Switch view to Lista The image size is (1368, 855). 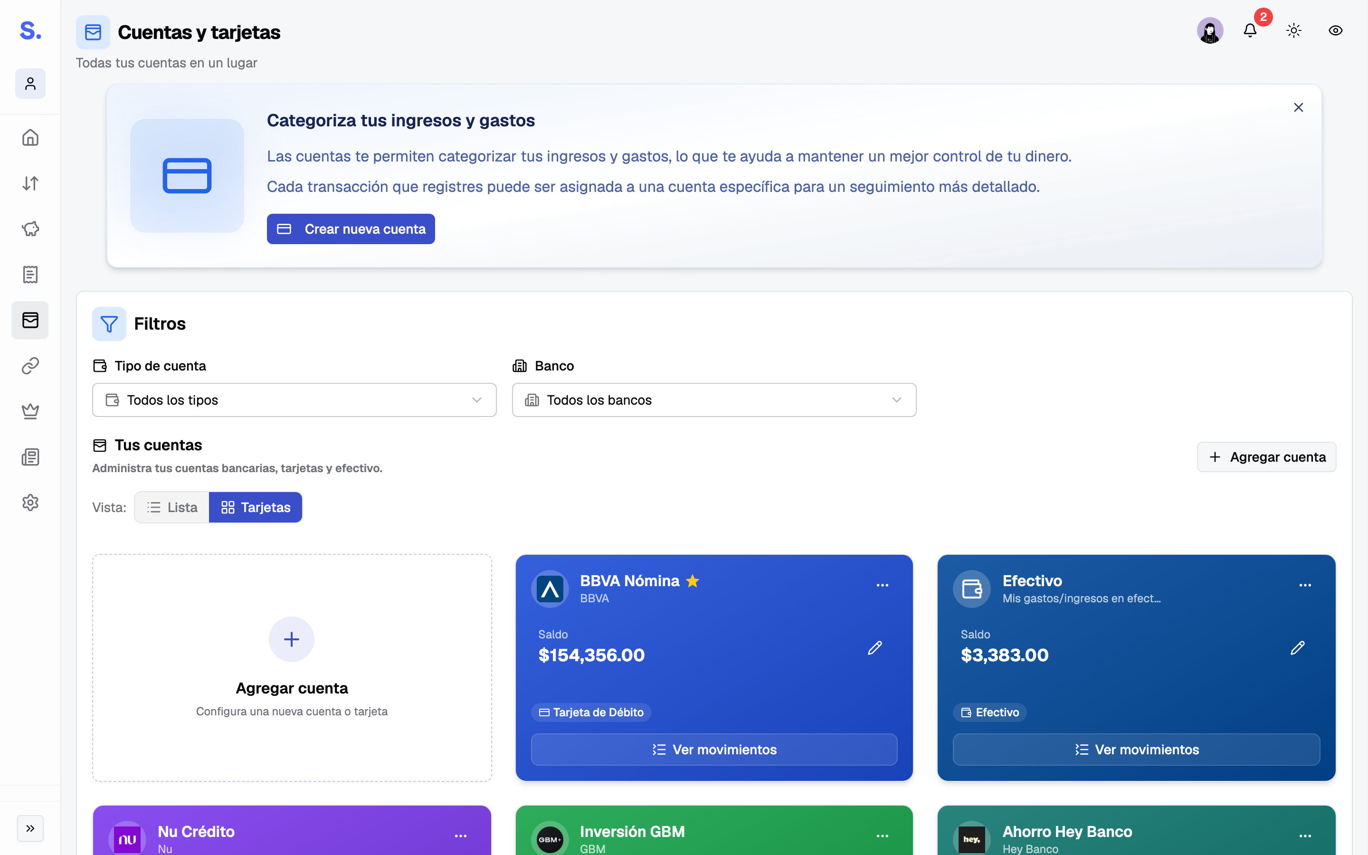click(172, 507)
